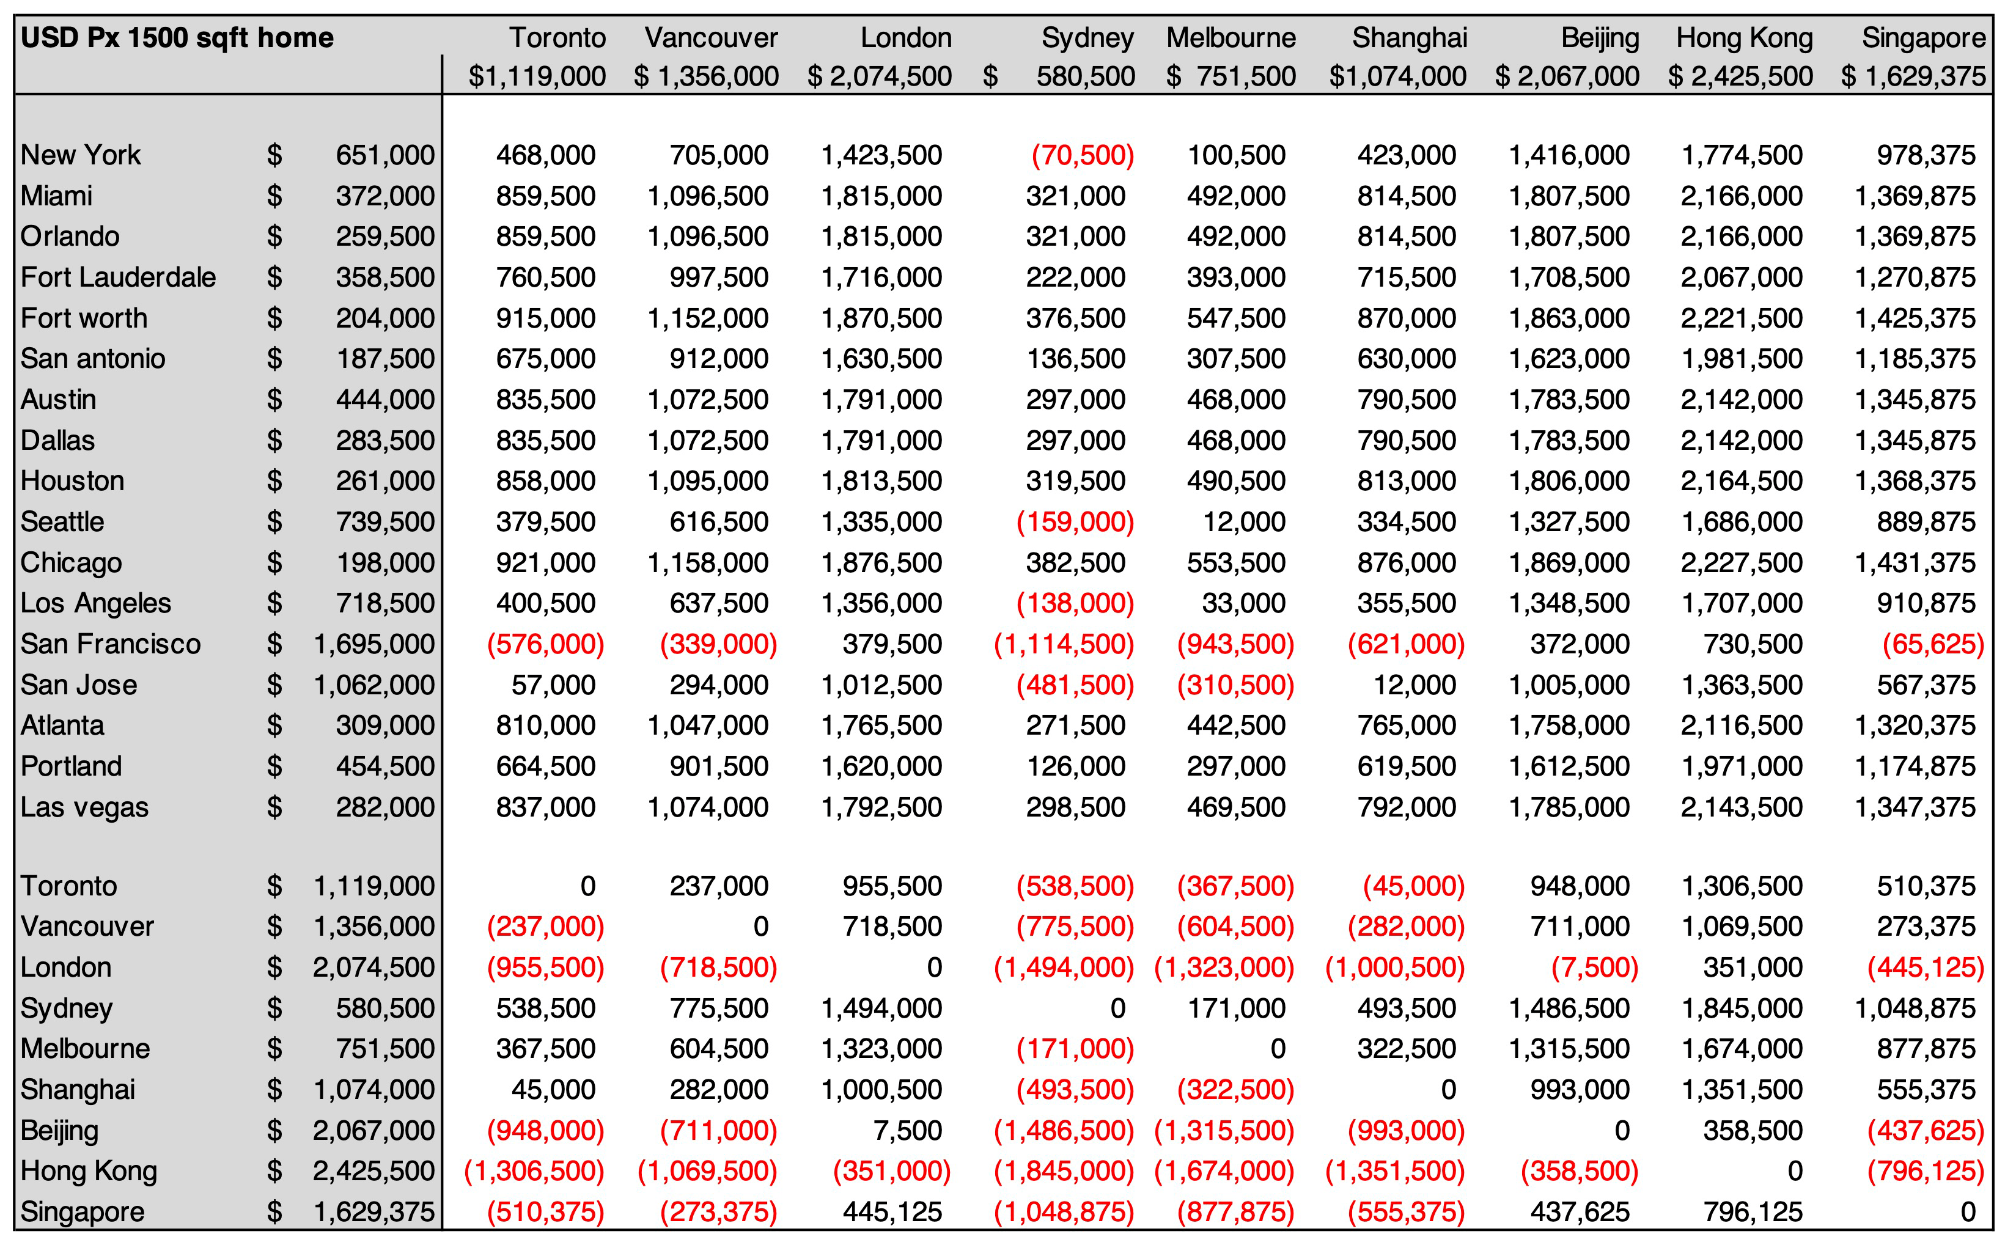Select 915,000 in Fort worth row

pyautogui.click(x=545, y=318)
